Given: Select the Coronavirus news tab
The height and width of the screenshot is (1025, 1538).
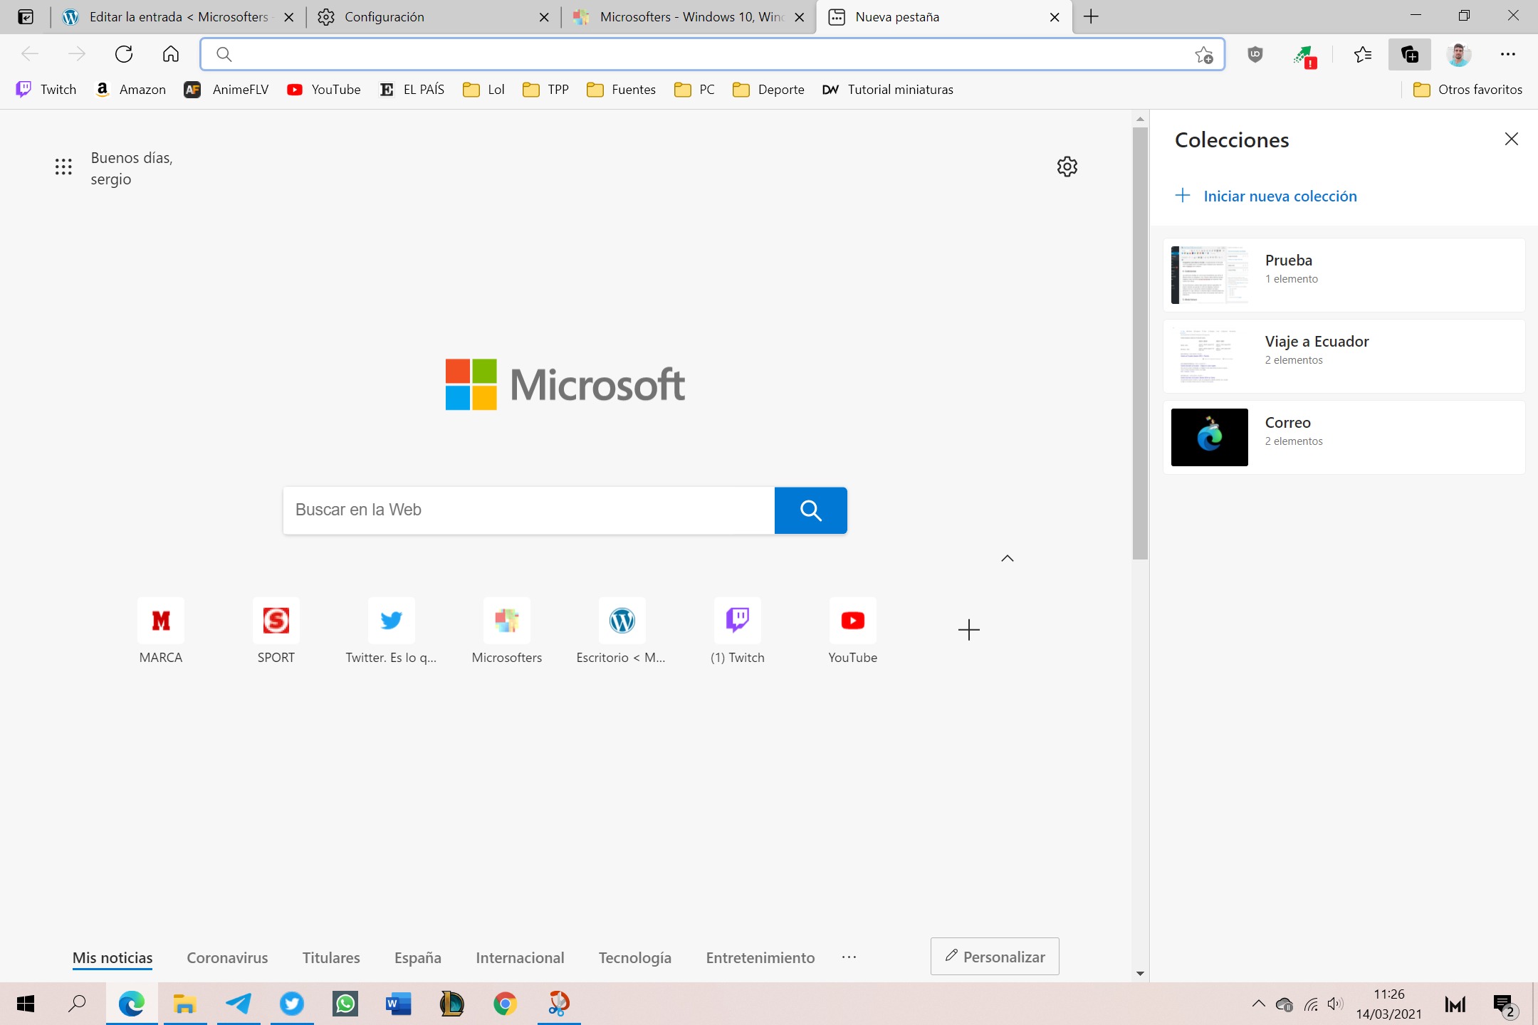Looking at the screenshot, I should tap(227, 958).
